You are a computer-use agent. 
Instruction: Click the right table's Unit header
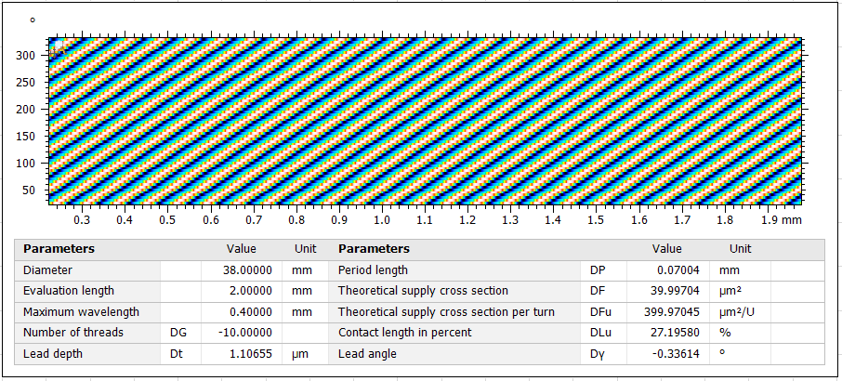(x=740, y=249)
